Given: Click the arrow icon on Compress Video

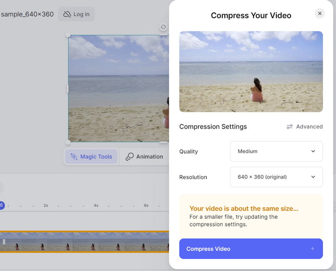Looking at the screenshot, I should 312,249.
